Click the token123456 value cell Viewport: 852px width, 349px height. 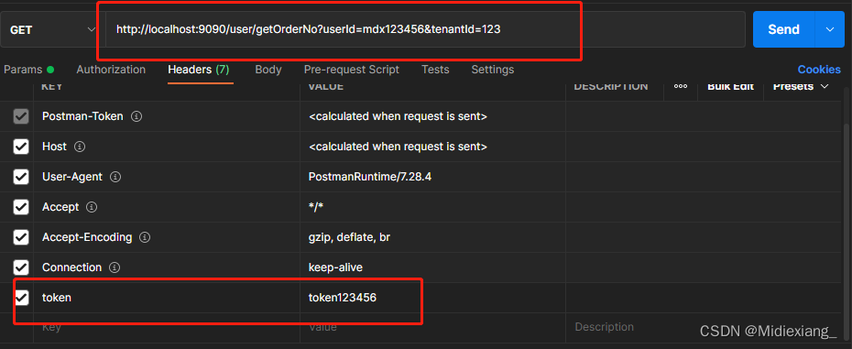coord(433,298)
